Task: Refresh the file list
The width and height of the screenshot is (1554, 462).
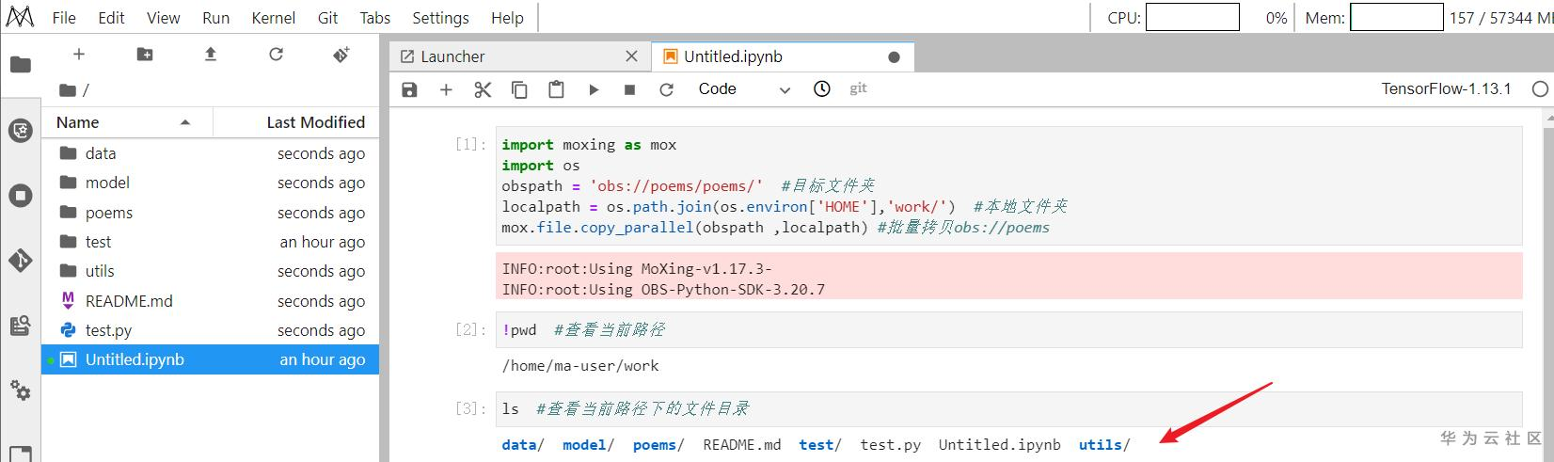Action: pos(276,55)
